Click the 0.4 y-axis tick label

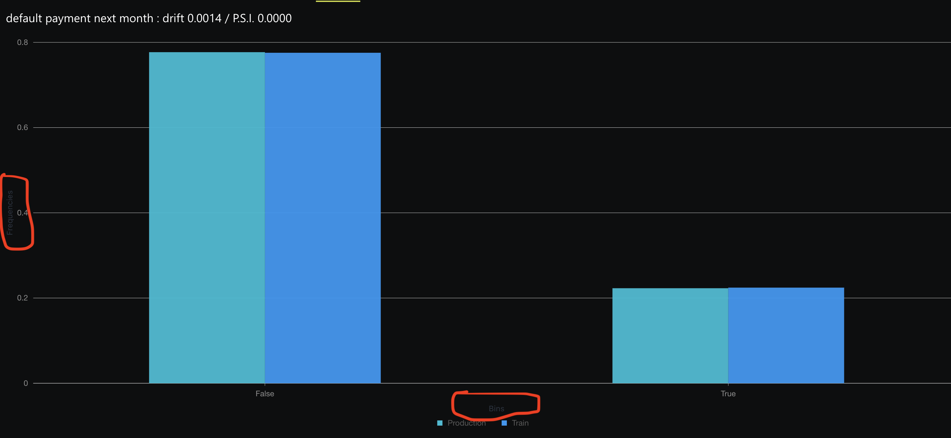[x=23, y=213]
